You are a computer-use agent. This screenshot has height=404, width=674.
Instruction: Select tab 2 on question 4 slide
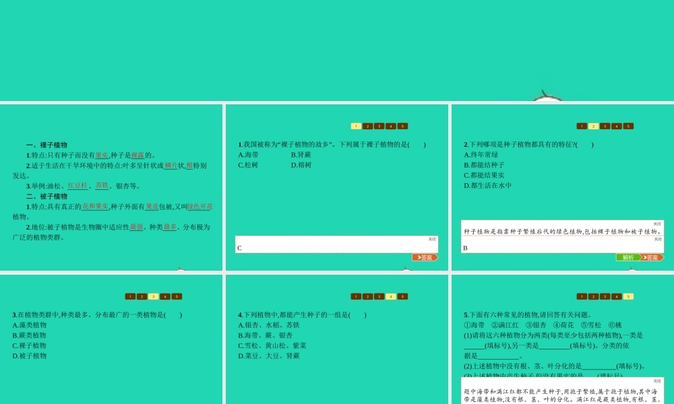(x=367, y=297)
